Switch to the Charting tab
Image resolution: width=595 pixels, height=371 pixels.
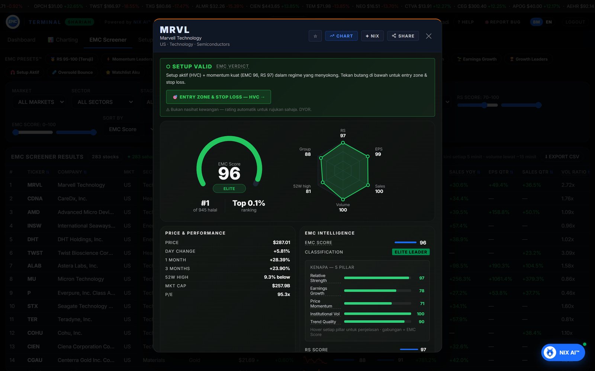coord(63,40)
